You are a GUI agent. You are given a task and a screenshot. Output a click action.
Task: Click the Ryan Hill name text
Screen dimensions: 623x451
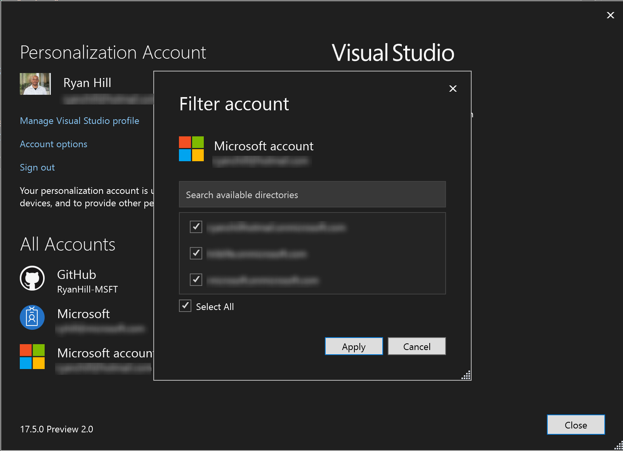[x=87, y=83]
